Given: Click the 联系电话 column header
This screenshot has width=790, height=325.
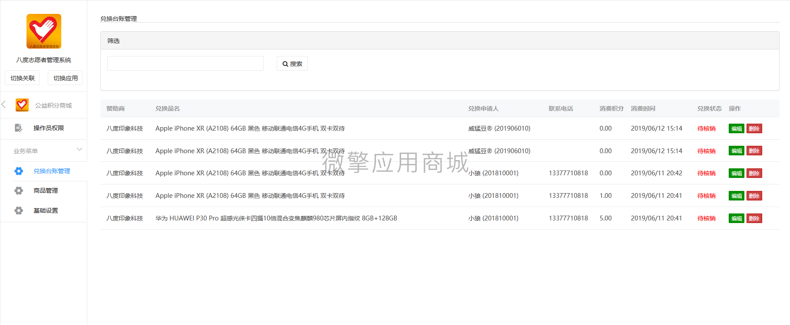Looking at the screenshot, I should (561, 108).
